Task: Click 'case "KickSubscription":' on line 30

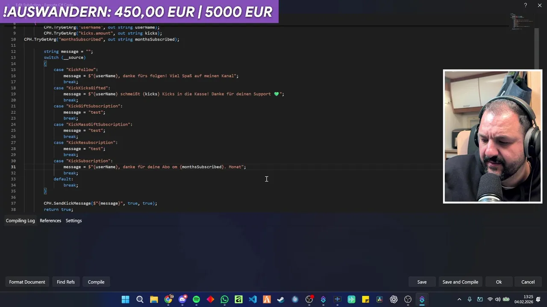Action: (83, 161)
